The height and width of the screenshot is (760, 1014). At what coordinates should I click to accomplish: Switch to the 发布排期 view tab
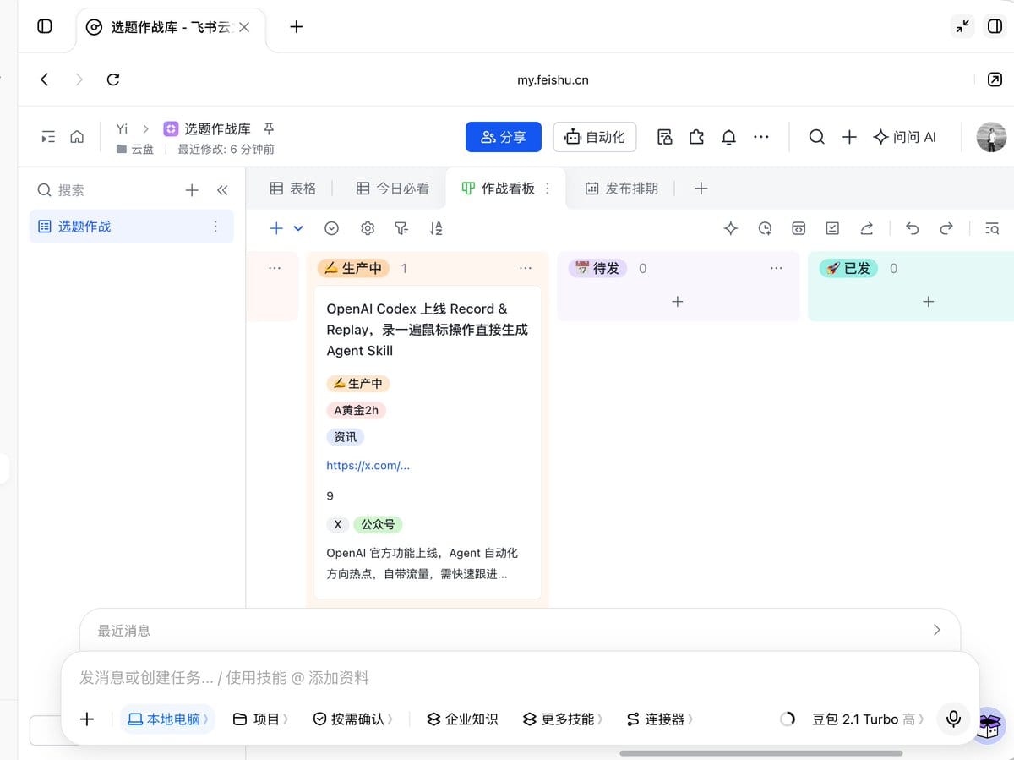[622, 189]
